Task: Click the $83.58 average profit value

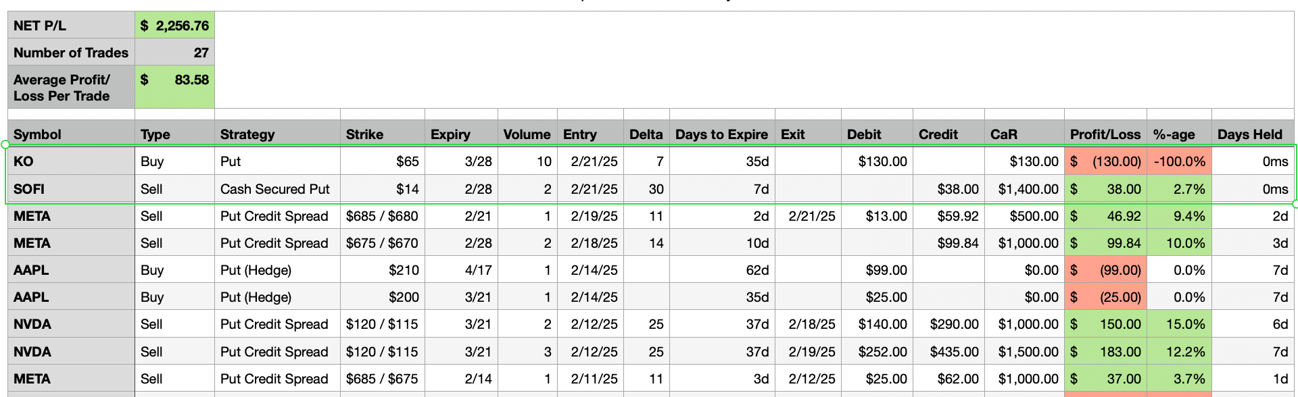Action: (175, 87)
